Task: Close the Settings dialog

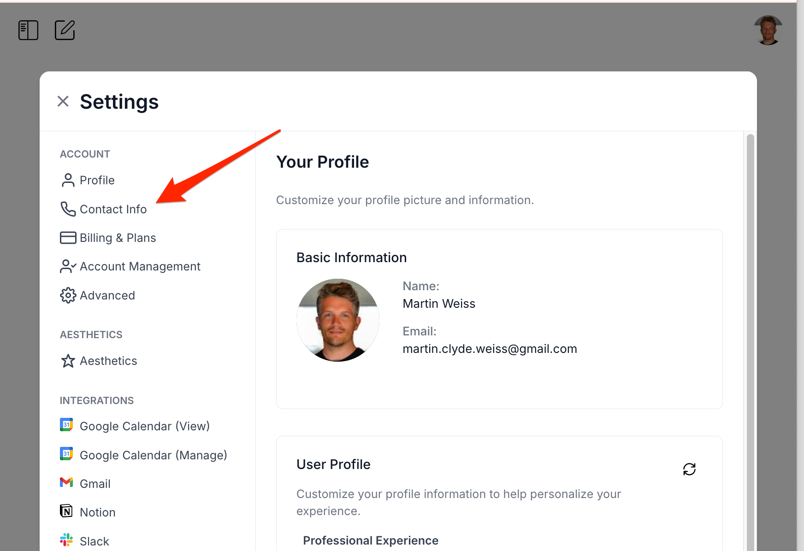Action: tap(63, 101)
